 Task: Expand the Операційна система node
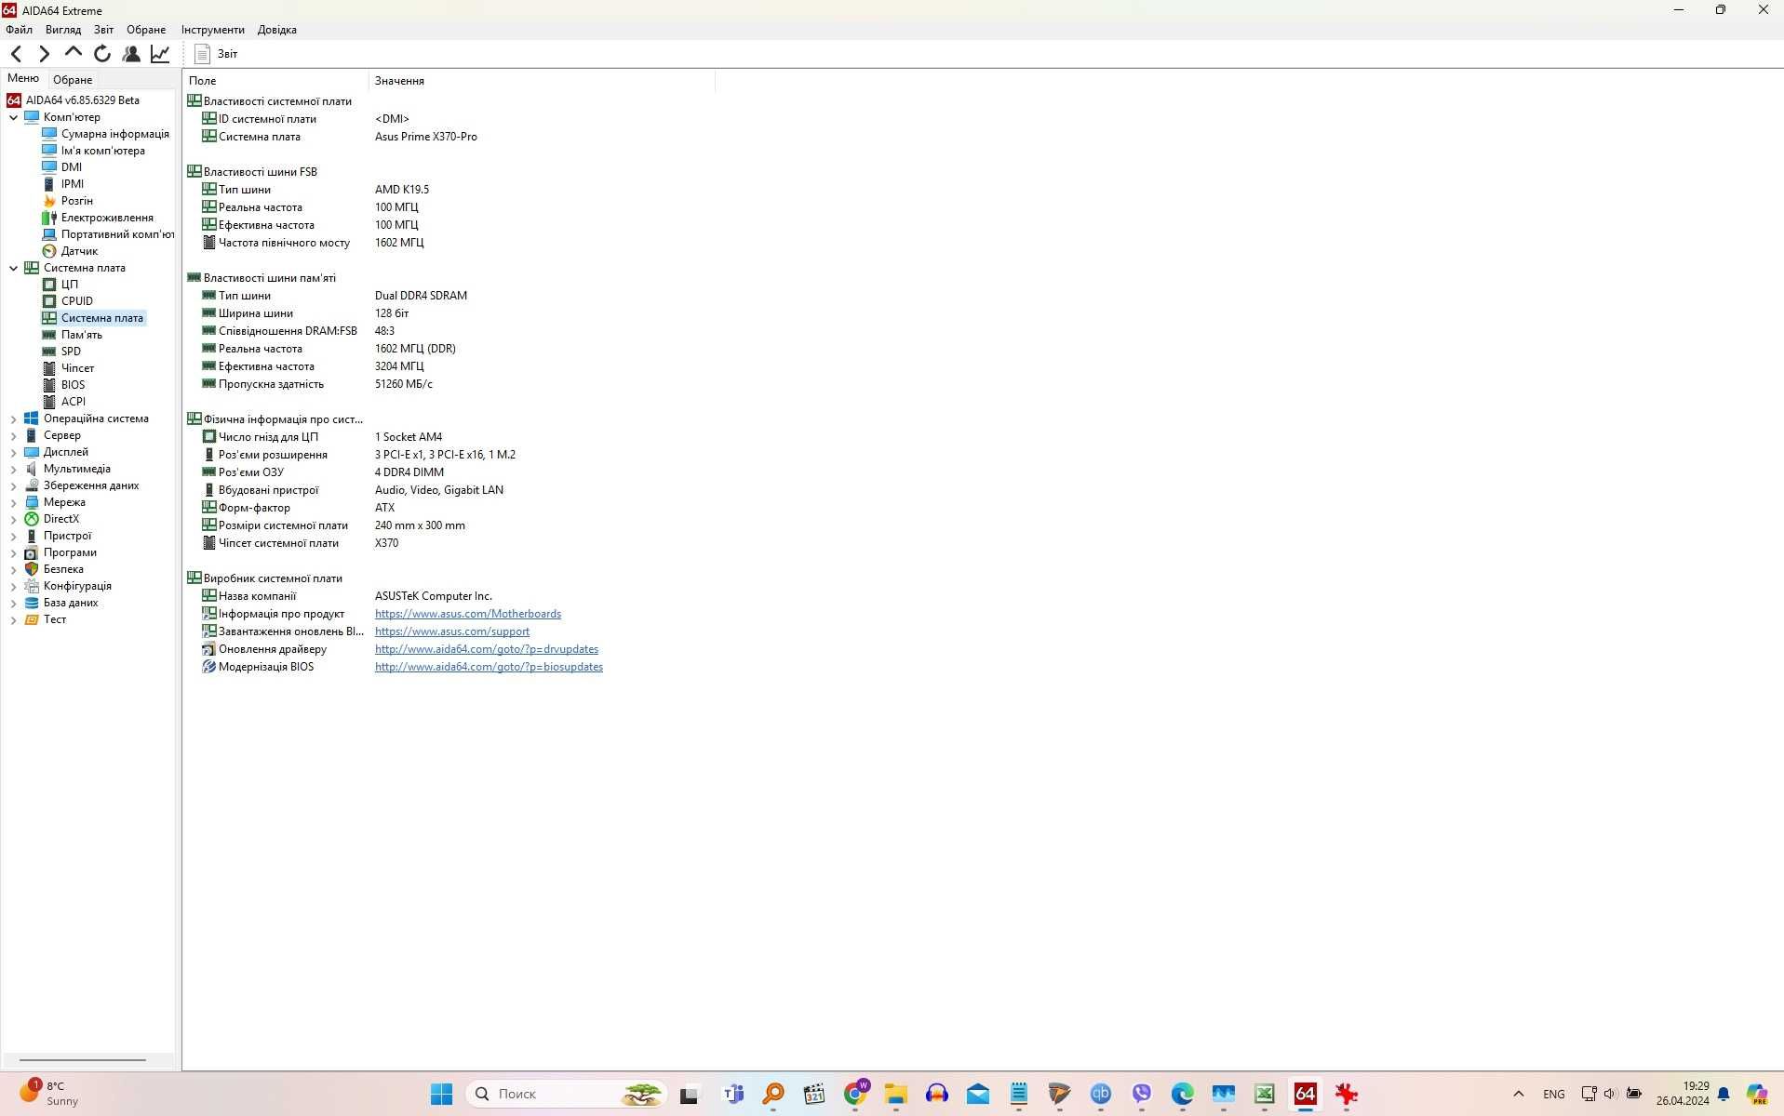point(13,418)
